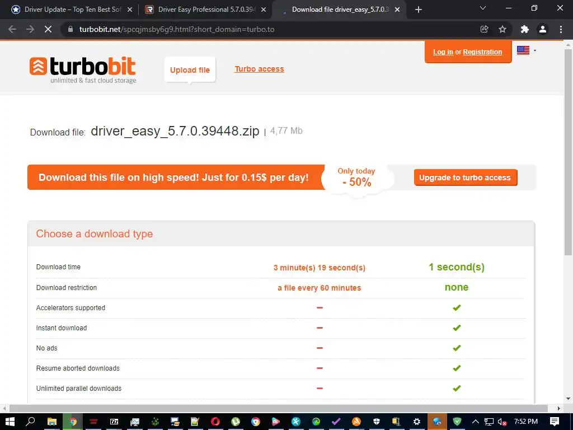The height and width of the screenshot is (430, 573).
Task: Stop loading the page
Action: click(x=48, y=29)
